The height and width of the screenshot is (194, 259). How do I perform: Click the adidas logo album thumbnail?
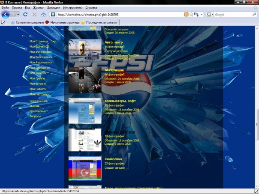pos(85,140)
